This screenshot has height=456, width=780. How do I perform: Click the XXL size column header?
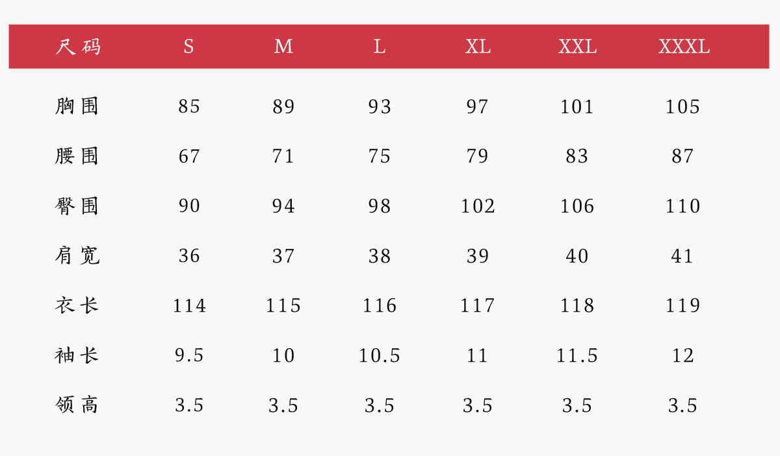[577, 47]
